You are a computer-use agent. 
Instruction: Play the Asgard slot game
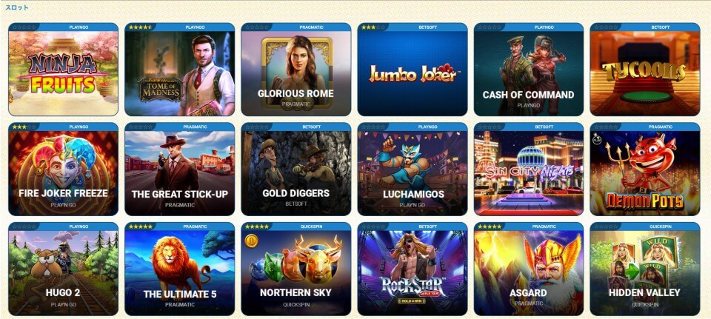tap(529, 269)
